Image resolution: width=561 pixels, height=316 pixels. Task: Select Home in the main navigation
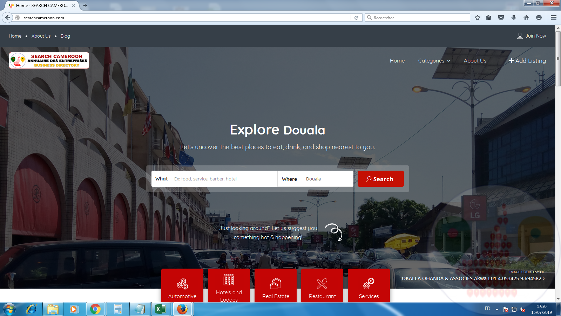(397, 61)
